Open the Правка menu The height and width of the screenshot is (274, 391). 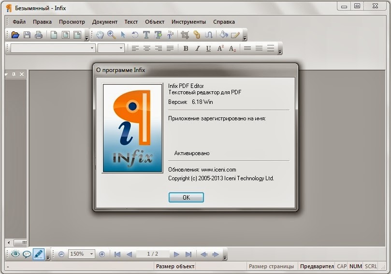(x=42, y=22)
